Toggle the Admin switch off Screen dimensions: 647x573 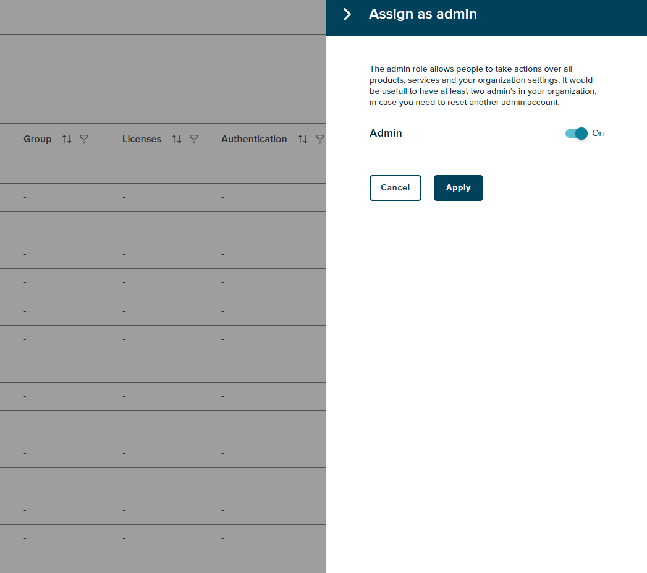576,134
